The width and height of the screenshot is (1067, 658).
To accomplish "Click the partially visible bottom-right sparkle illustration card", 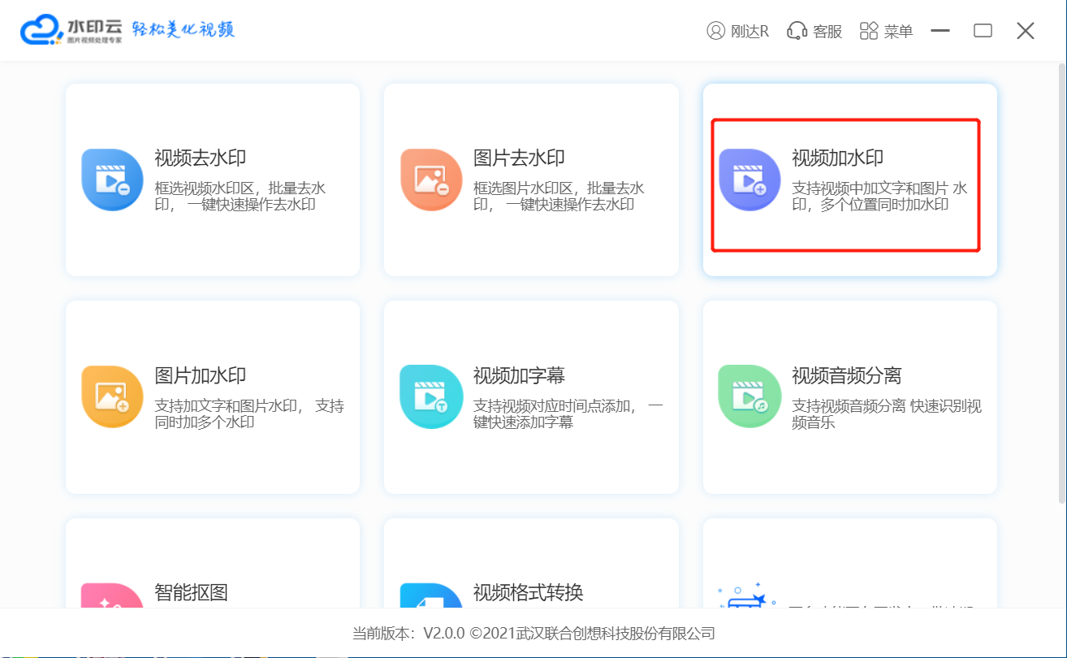I will pos(849,564).
